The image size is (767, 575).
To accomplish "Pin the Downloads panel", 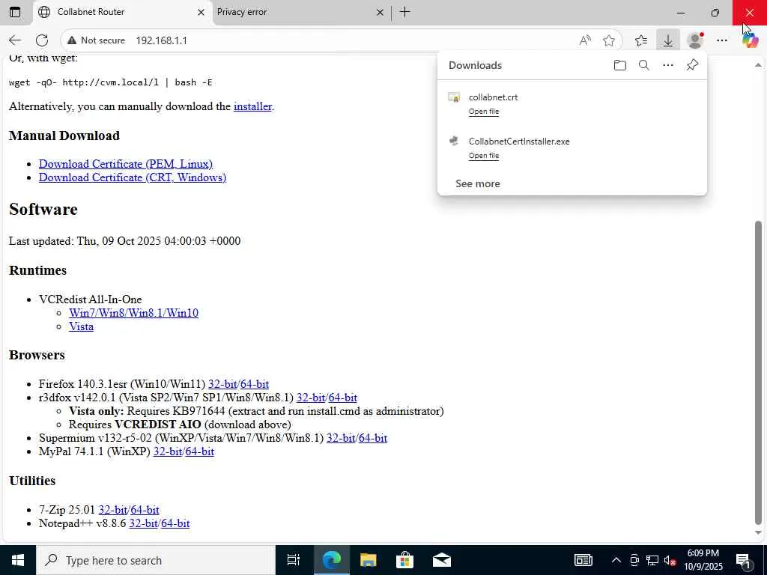I will pos(692,65).
